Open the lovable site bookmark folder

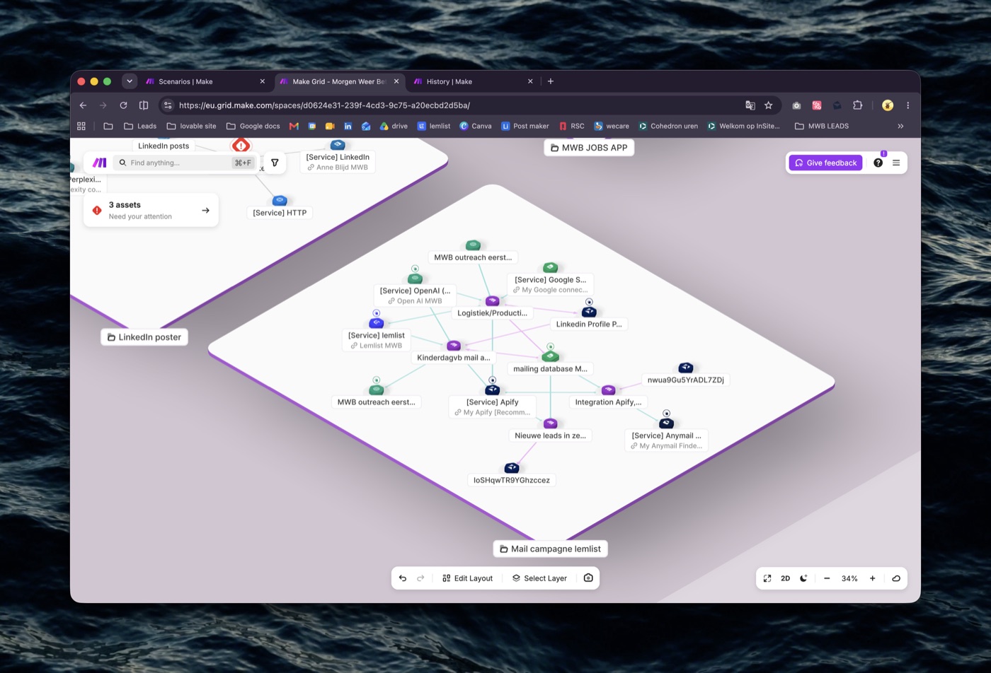coord(191,126)
